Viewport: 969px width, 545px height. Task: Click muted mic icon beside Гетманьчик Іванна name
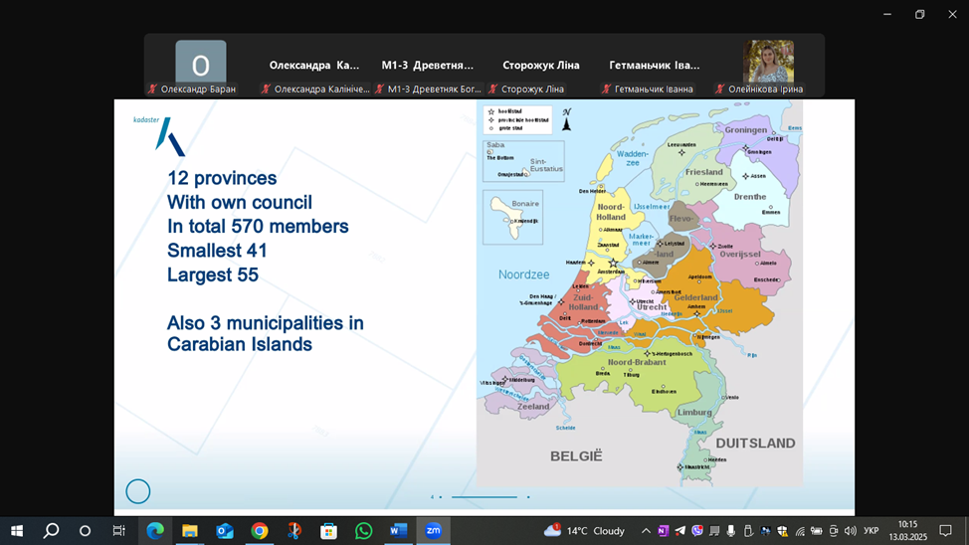[607, 89]
